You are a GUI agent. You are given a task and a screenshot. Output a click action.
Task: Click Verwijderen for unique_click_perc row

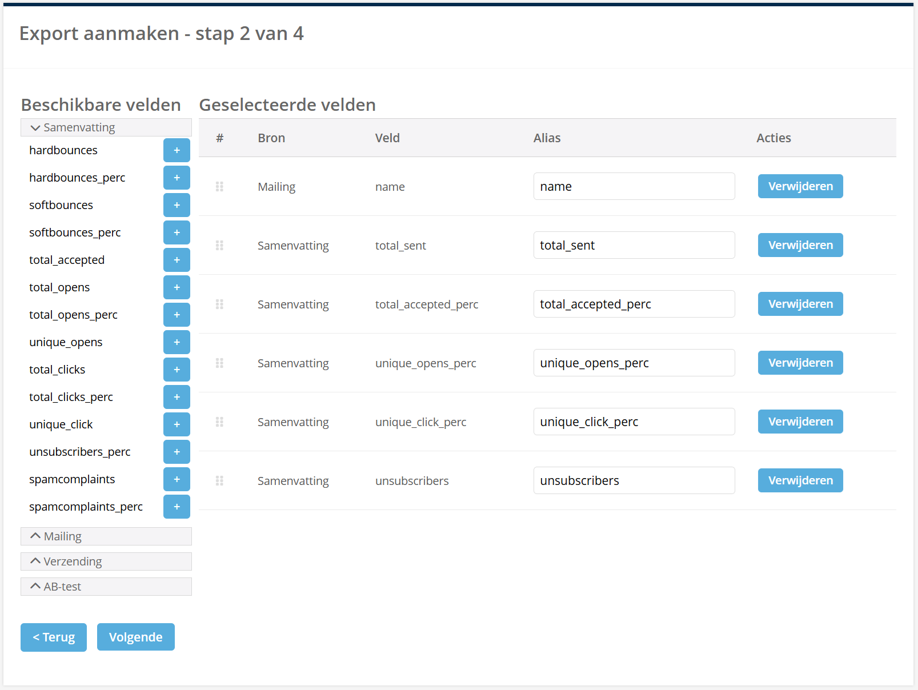800,422
